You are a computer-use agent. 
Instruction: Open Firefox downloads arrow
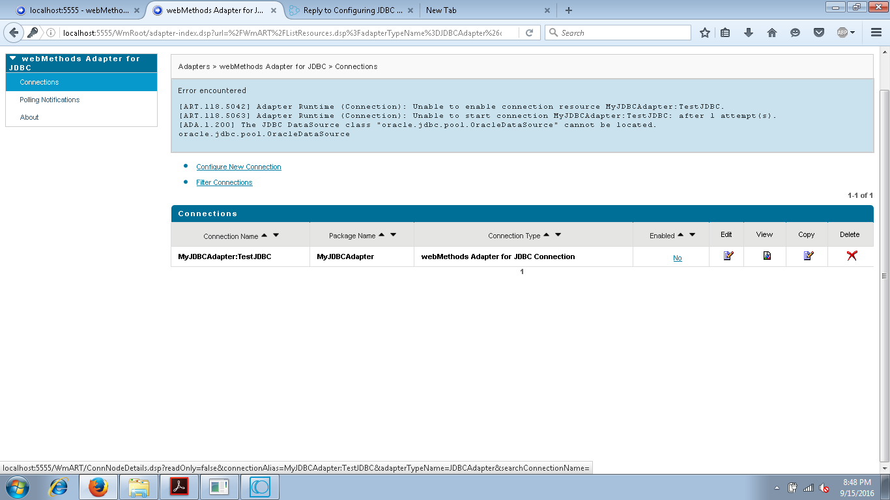pos(749,33)
